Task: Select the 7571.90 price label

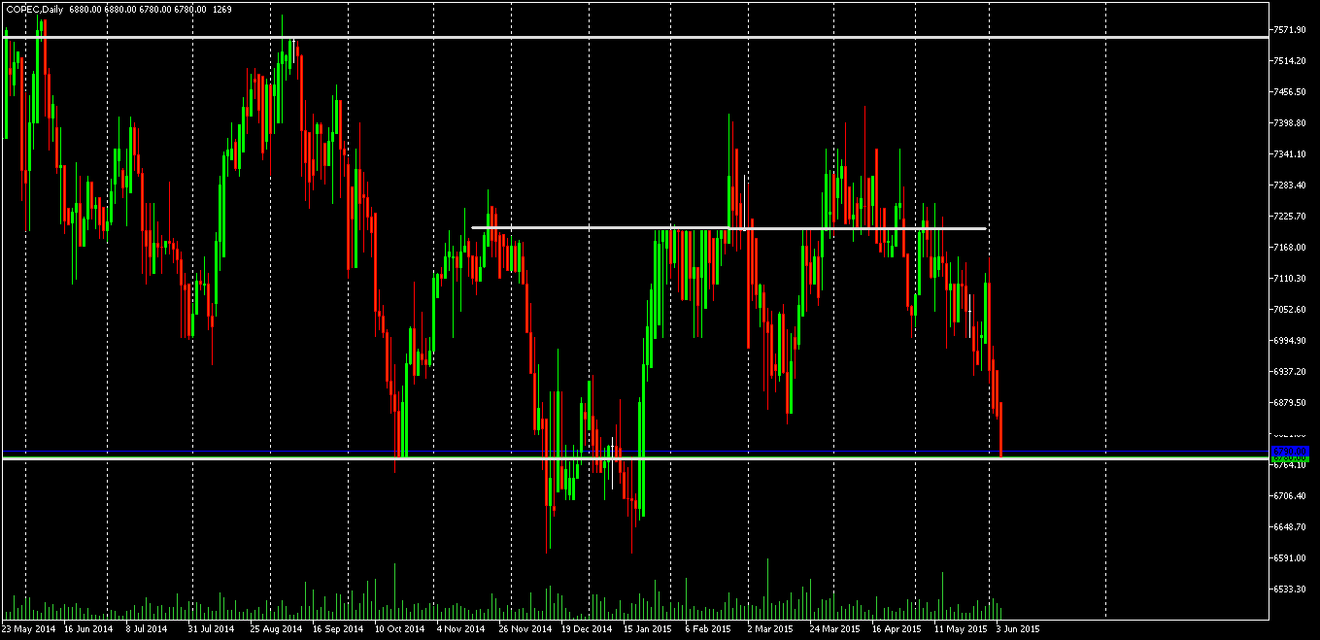Action: pos(1292,30)
